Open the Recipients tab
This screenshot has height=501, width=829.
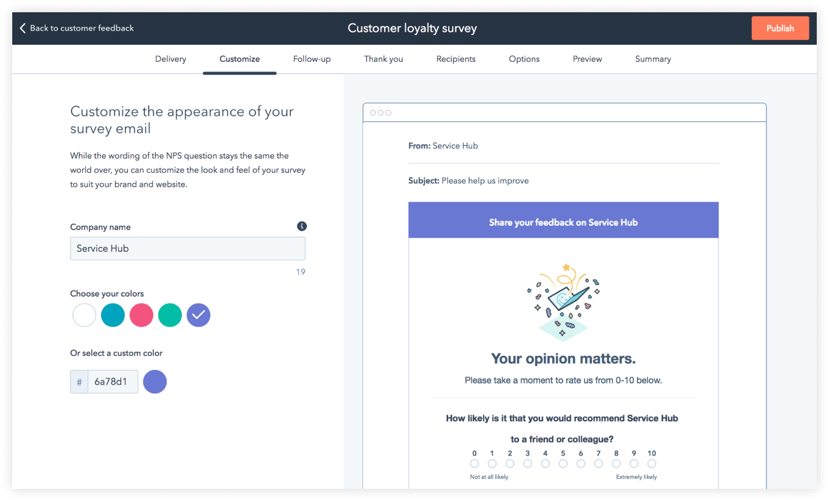(456, 59)
